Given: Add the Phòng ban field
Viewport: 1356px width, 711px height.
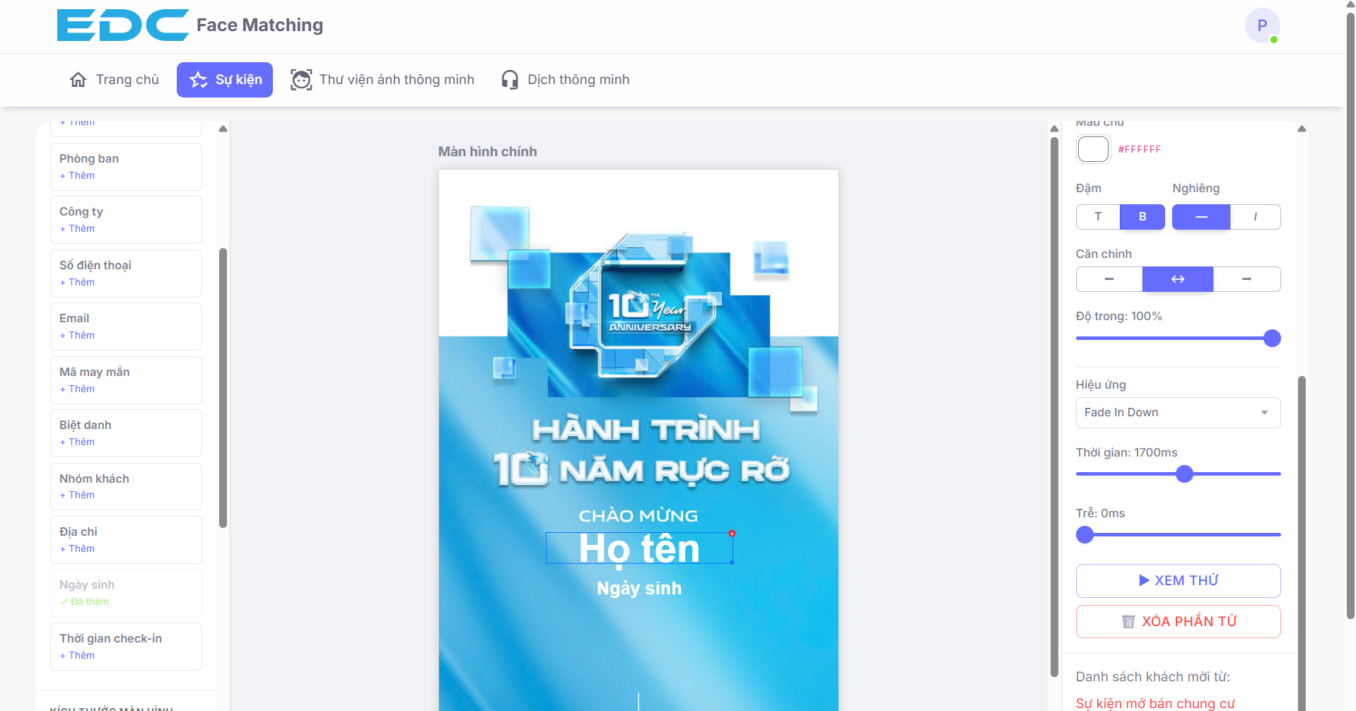Looking at the screenshot, I should tap(126, 167).
